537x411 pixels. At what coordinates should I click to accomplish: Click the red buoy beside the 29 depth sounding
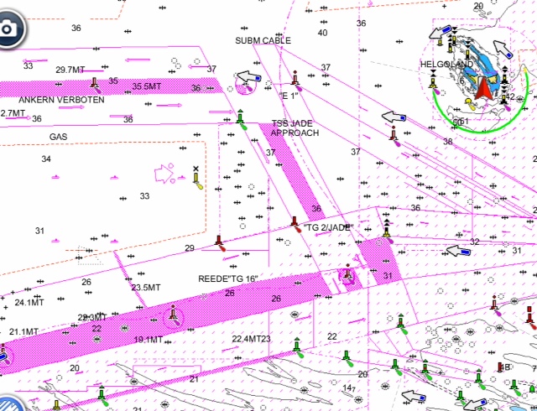[x=219, y=243]
